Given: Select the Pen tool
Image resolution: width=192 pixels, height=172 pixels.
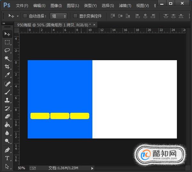Looking at the screenshot, I should click(x=7, y=150).
